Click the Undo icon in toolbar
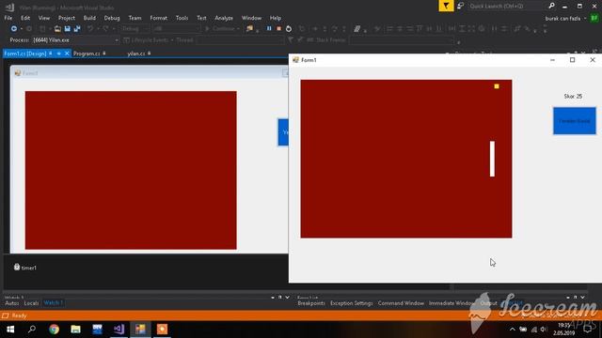The height and width of the screenshot is (338, 602). [90, 29]
